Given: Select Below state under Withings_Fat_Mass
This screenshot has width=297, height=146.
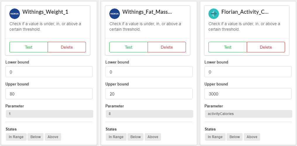Looking at the screenshot, I should pos(136,137).
